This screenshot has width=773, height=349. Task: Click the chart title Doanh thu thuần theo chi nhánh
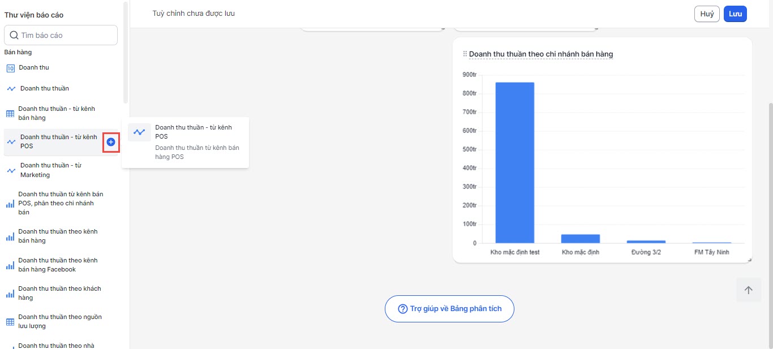pyautogui.click(x=541, y=54)
